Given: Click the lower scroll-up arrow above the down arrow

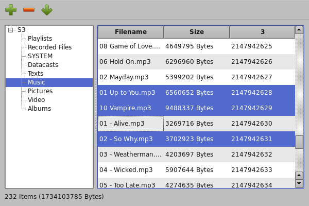Looking at the screenshot, I should pyautogui.click(x=299, y=176).
